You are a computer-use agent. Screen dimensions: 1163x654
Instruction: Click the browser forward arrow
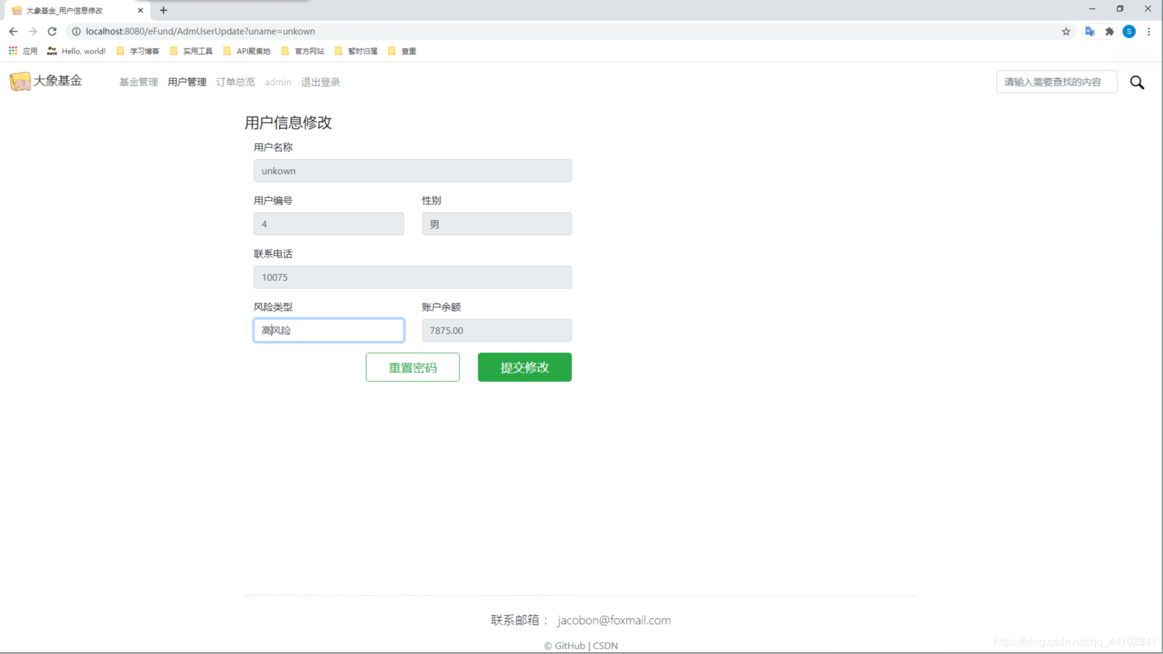33,31
